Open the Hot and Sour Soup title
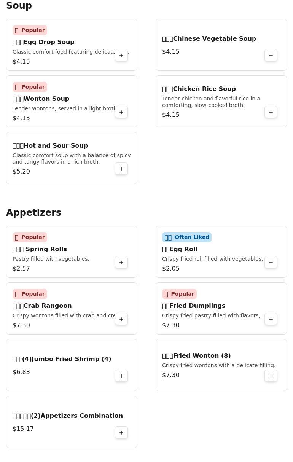 point(56,146)
